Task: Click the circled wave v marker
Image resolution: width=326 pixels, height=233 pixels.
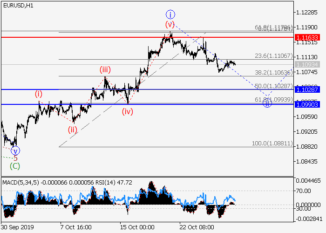Action: (15, 151)
